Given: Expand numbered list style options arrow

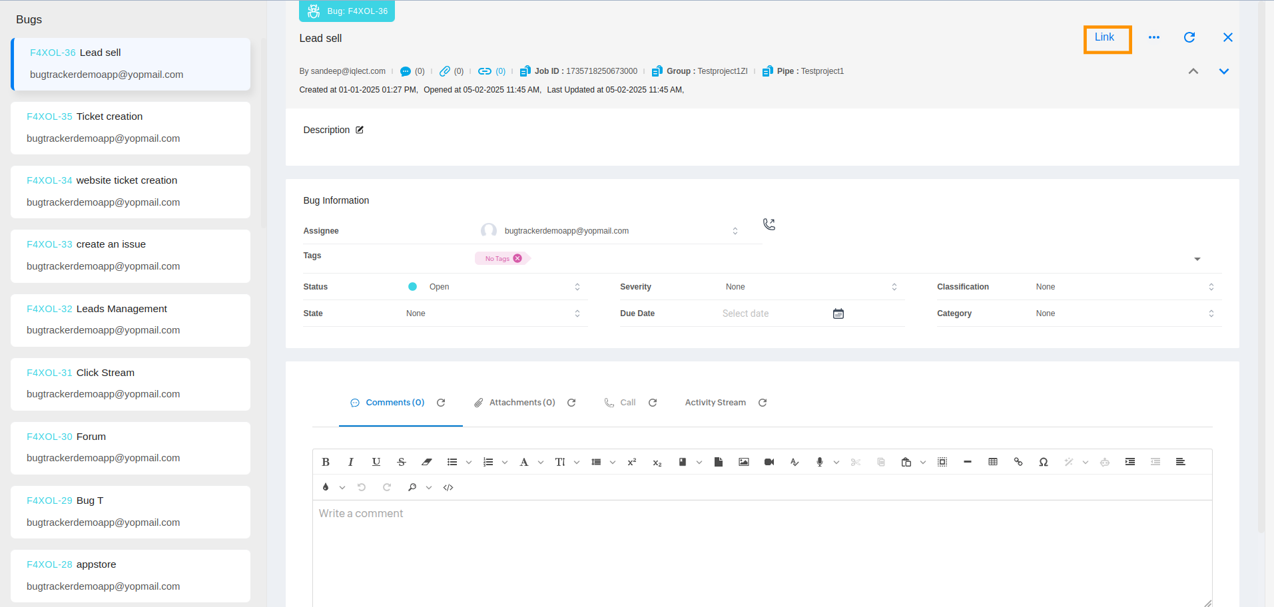Looking at the screenshot, I should coord(505,462).
